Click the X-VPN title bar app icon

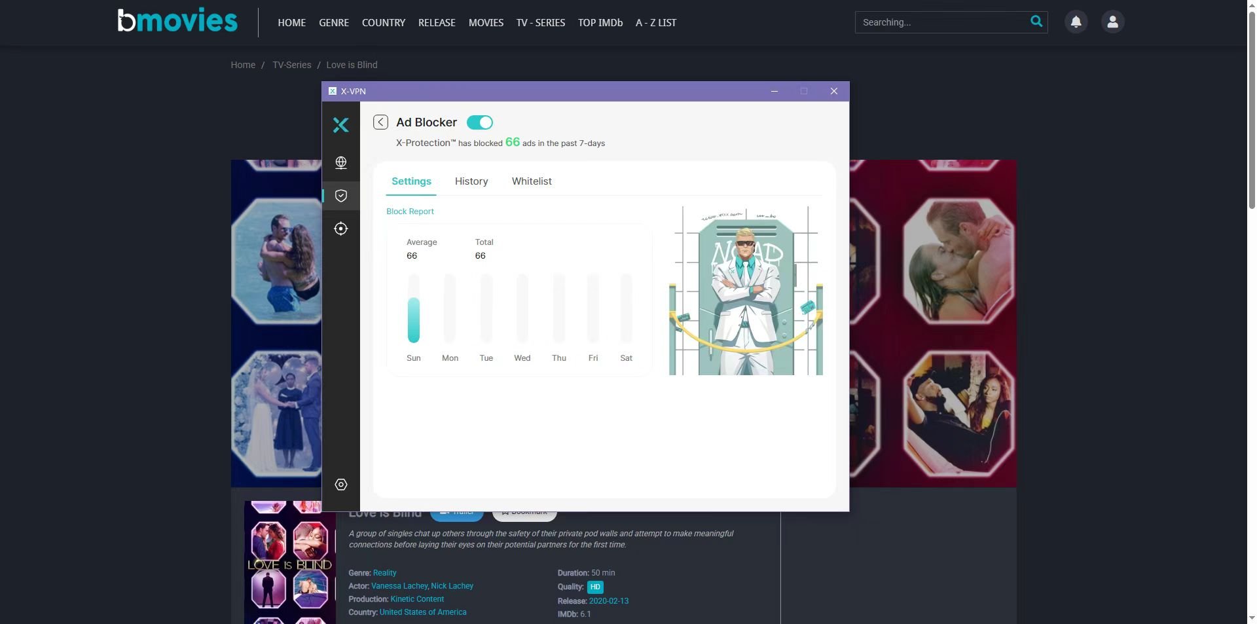click(332, 91)
